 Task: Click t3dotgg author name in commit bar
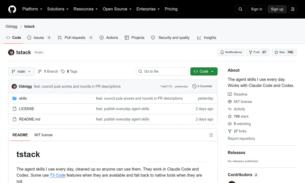click(x=25, y=86)
